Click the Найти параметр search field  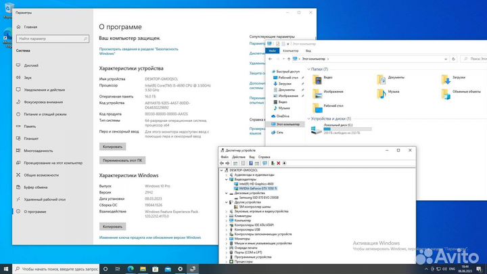coord(53,39)
